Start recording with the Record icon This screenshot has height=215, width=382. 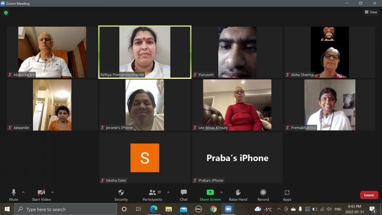(263, 193)
